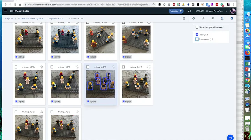This screenshot has width=251, height=140.
Task: Open training_4.JPG thumbnail image
Action: (29, 84)
